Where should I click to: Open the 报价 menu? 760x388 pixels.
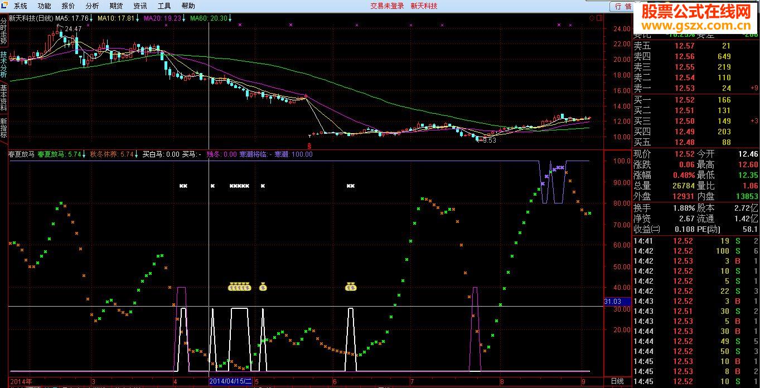69,6
